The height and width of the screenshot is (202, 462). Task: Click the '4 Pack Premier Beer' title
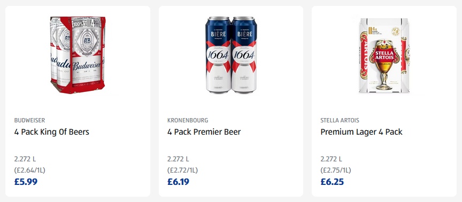point(204,132)
